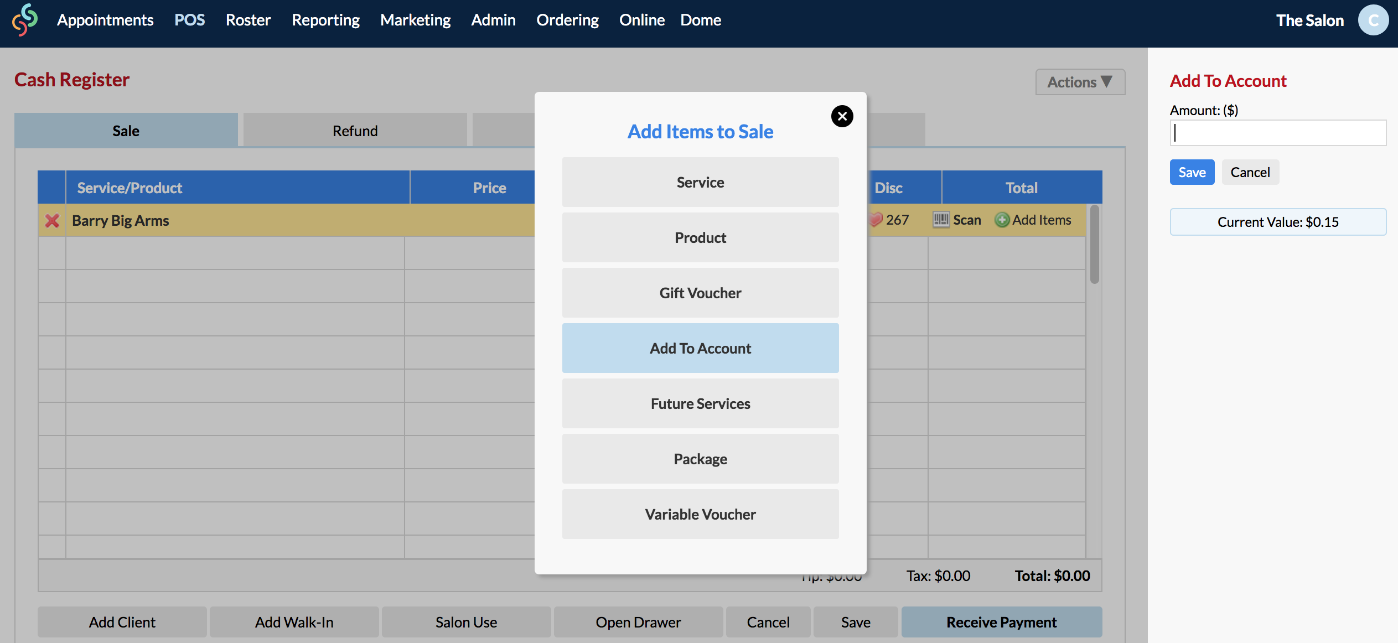The height and width of the screenshot is (643, 1398).
Task: Choose Variable Voucher option
Action: [x=700, y=514]
